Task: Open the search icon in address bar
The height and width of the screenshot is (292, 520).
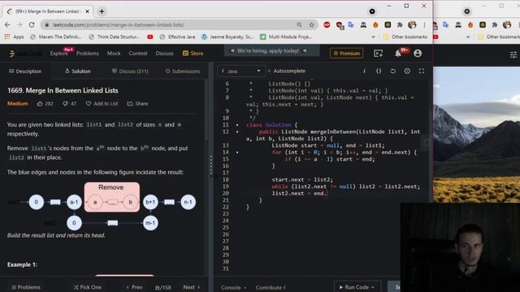Action: 299,25
